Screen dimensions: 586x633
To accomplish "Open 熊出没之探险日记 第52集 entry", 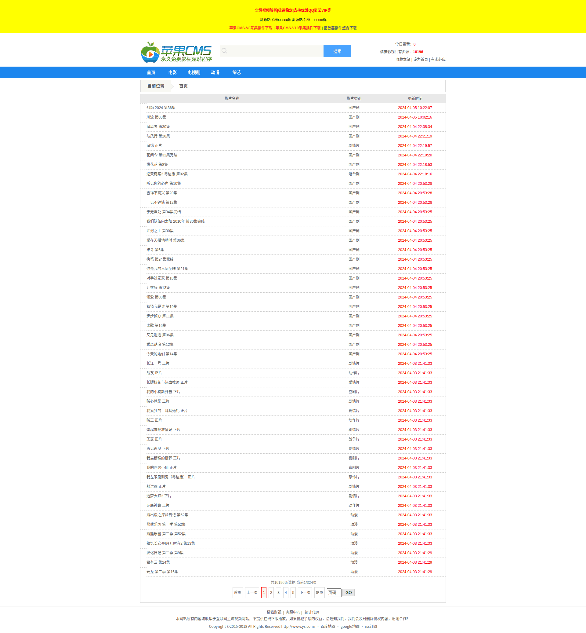I will [167, 515].
